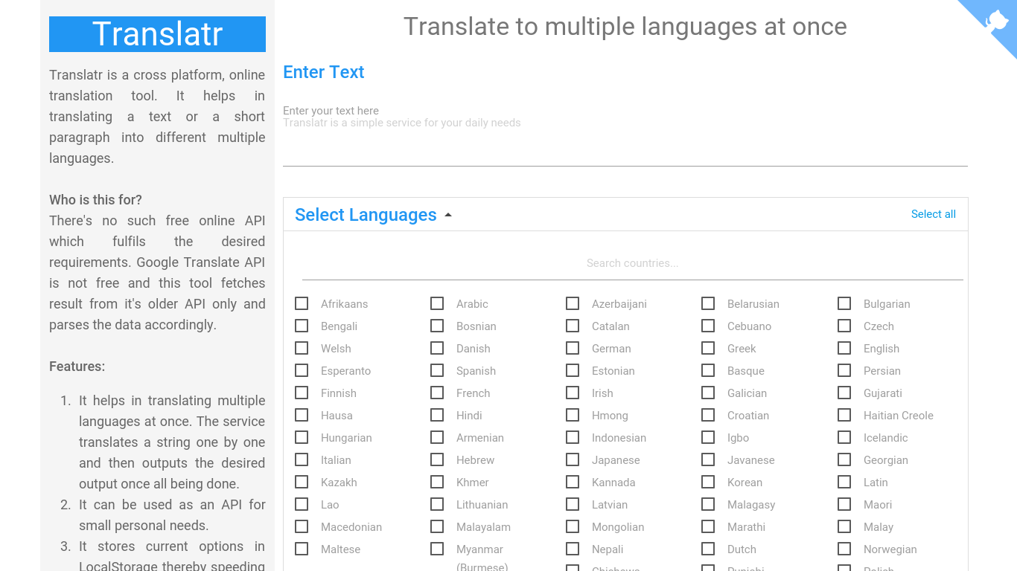Image resolution: width=1017 pixels, height=571 pixels.
Task: Enable the Belarusian checkbox
Action: tap(708, 303)
